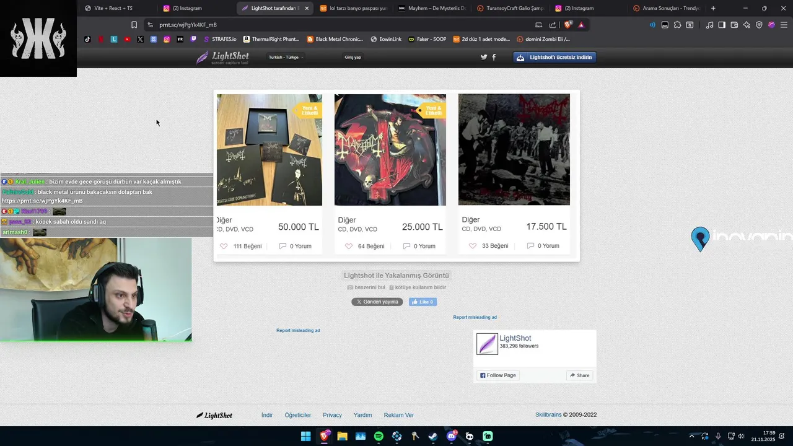Open Faker - SOOP bookmark
793x446 pixels.
(x=427, y=39)
